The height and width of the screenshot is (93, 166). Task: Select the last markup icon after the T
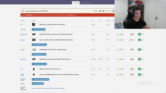[113, 11]
